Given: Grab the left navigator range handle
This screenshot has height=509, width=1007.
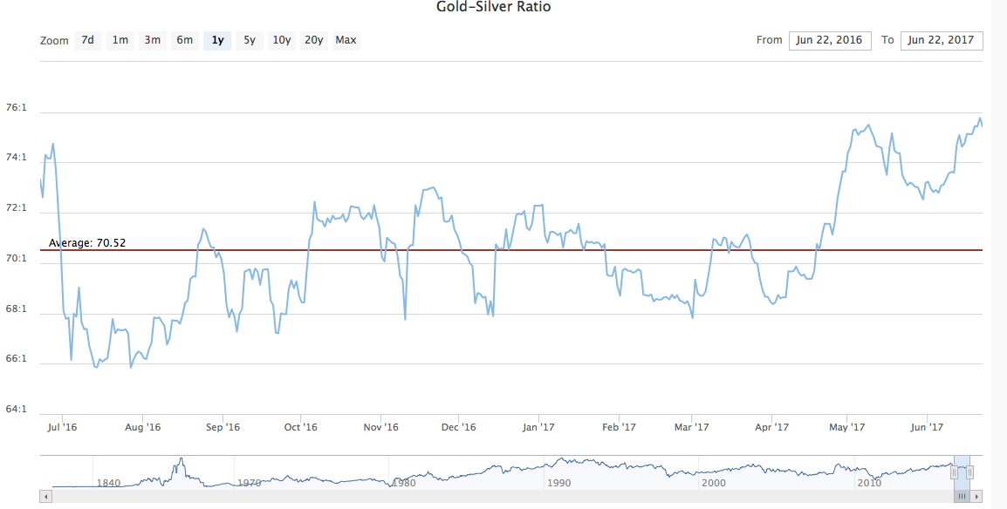Looking at the screenshot, I should click(955, 472).
